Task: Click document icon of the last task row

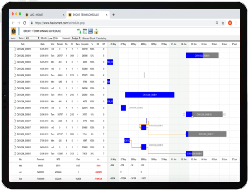Action: point(15,154)
